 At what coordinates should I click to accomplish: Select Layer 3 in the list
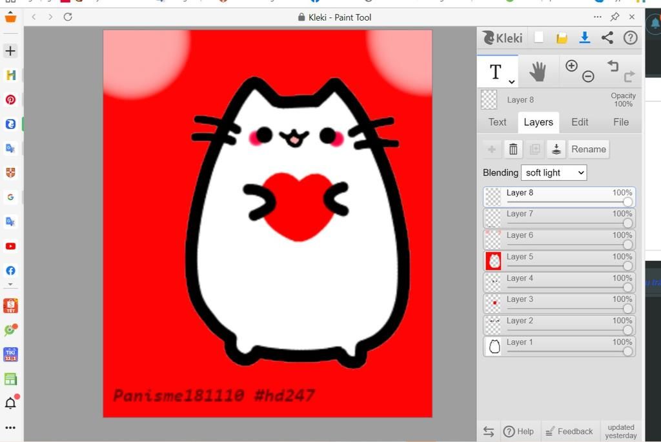click(x=559, y=303)
